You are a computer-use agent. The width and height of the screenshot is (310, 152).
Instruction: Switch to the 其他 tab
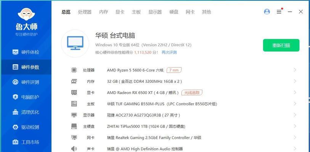206,12
